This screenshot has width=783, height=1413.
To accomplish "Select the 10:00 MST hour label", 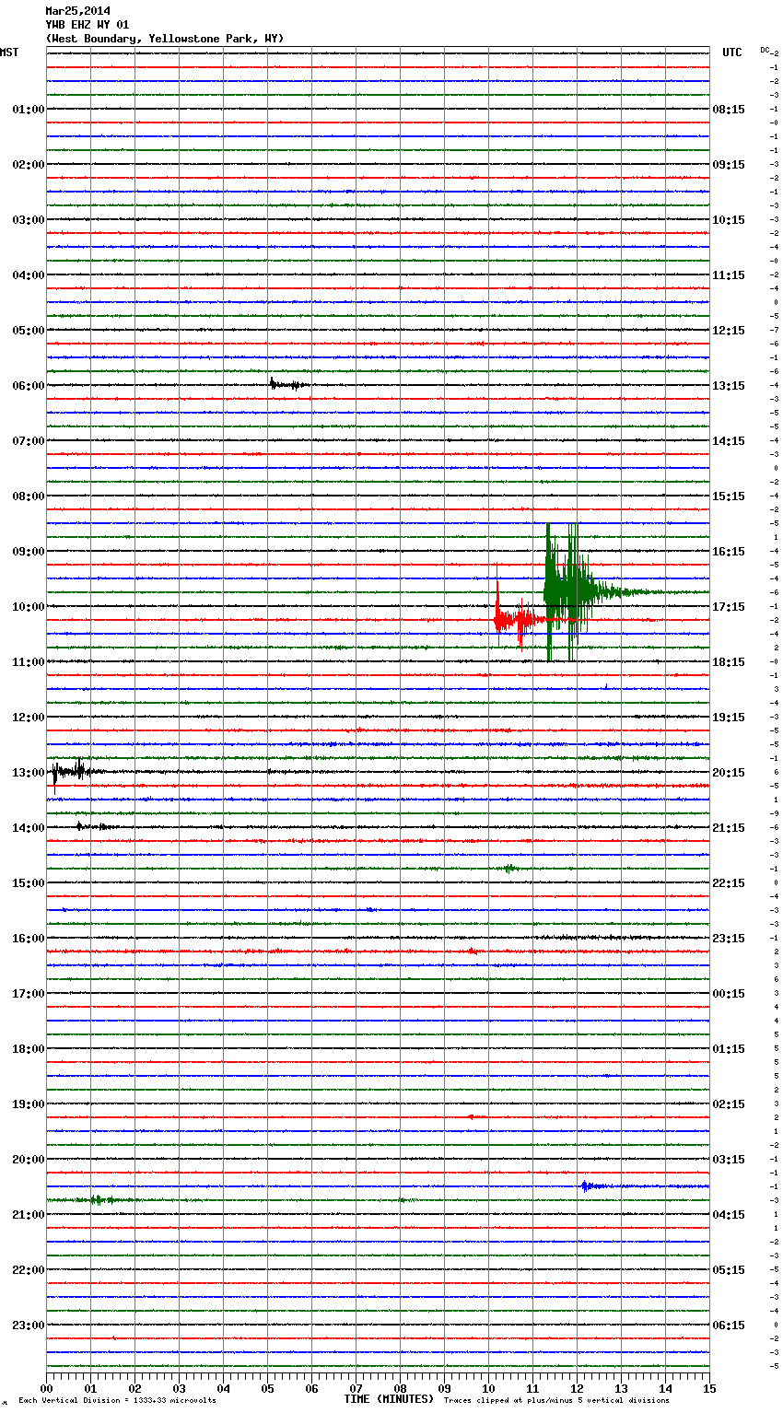I will coord(28,607).
